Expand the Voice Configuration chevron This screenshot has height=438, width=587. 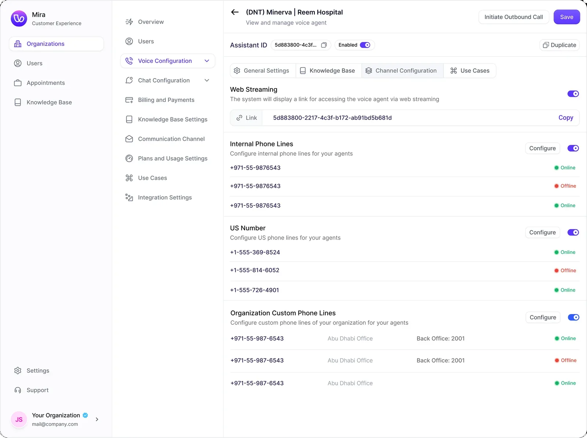click(x=207, y=61)
